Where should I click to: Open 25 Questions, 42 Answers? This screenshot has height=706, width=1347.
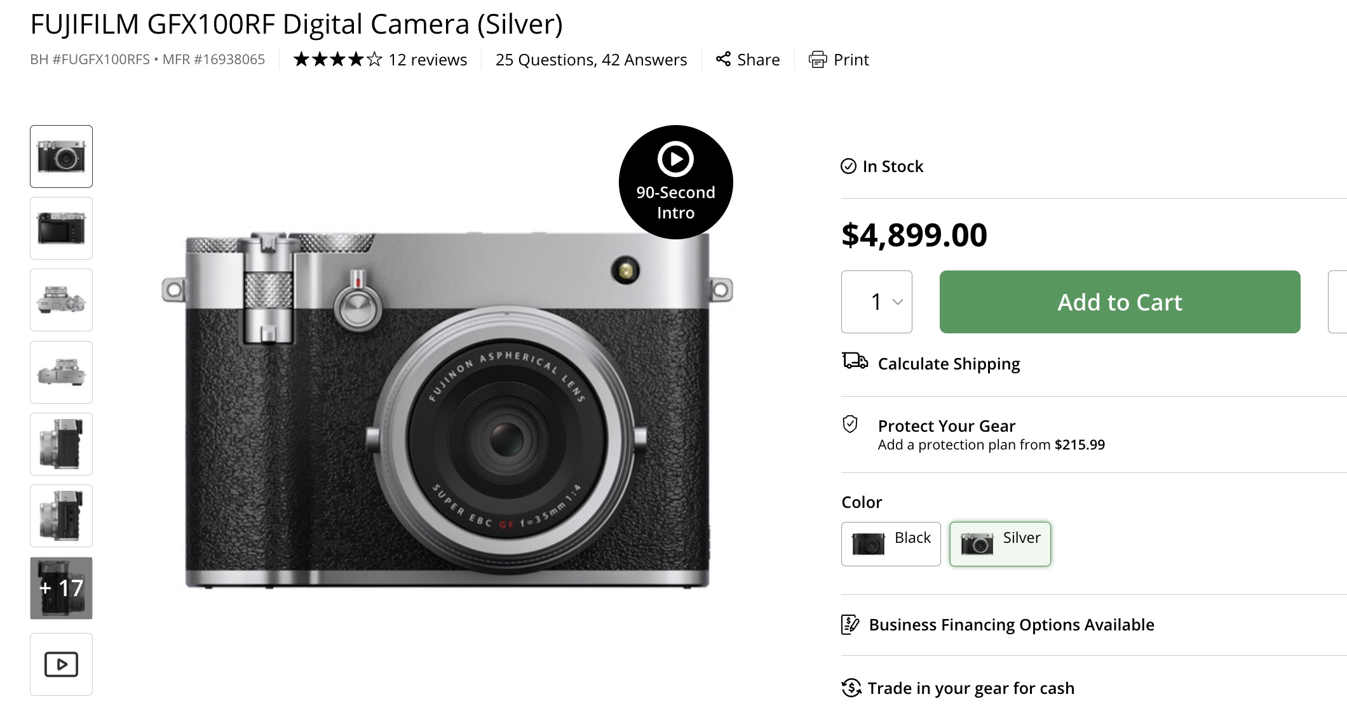pyautogui.click(x=591, y=59)
